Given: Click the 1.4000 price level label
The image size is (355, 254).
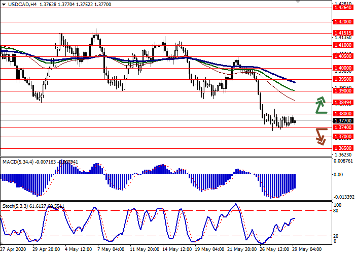Looking at the screenshot, I should (x=343, y=68).
